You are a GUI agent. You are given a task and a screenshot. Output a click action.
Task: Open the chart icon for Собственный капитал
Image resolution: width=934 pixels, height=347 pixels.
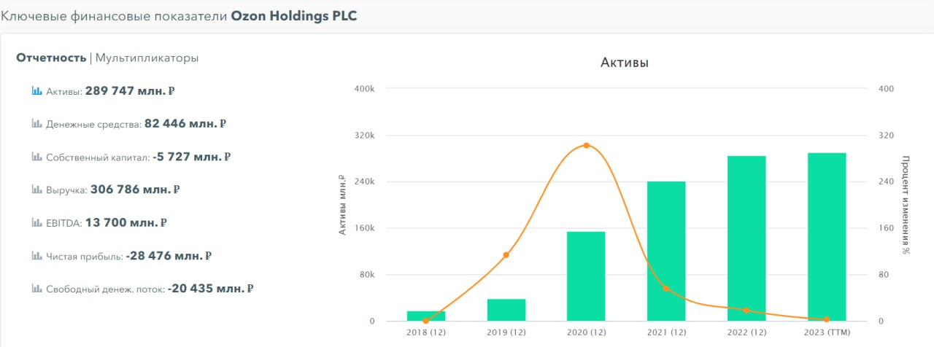[x=37, y=157]
